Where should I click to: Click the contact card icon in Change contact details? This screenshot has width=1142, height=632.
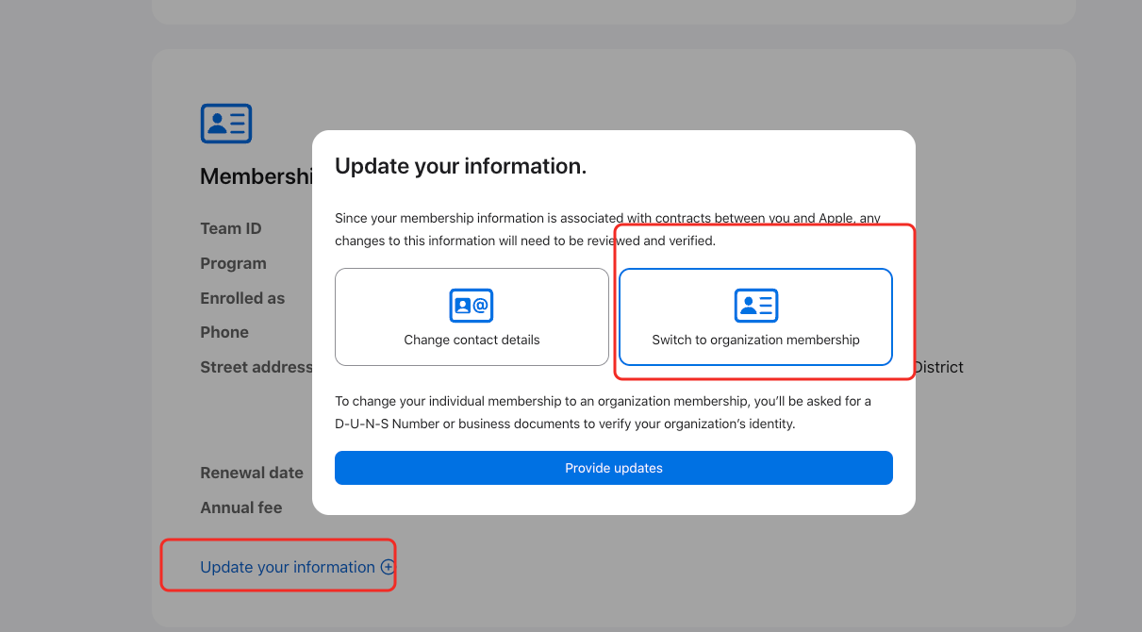(472, 306)
